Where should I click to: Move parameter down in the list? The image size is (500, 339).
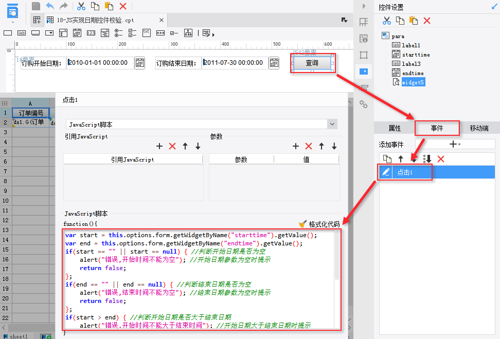[x=334, y=146]
